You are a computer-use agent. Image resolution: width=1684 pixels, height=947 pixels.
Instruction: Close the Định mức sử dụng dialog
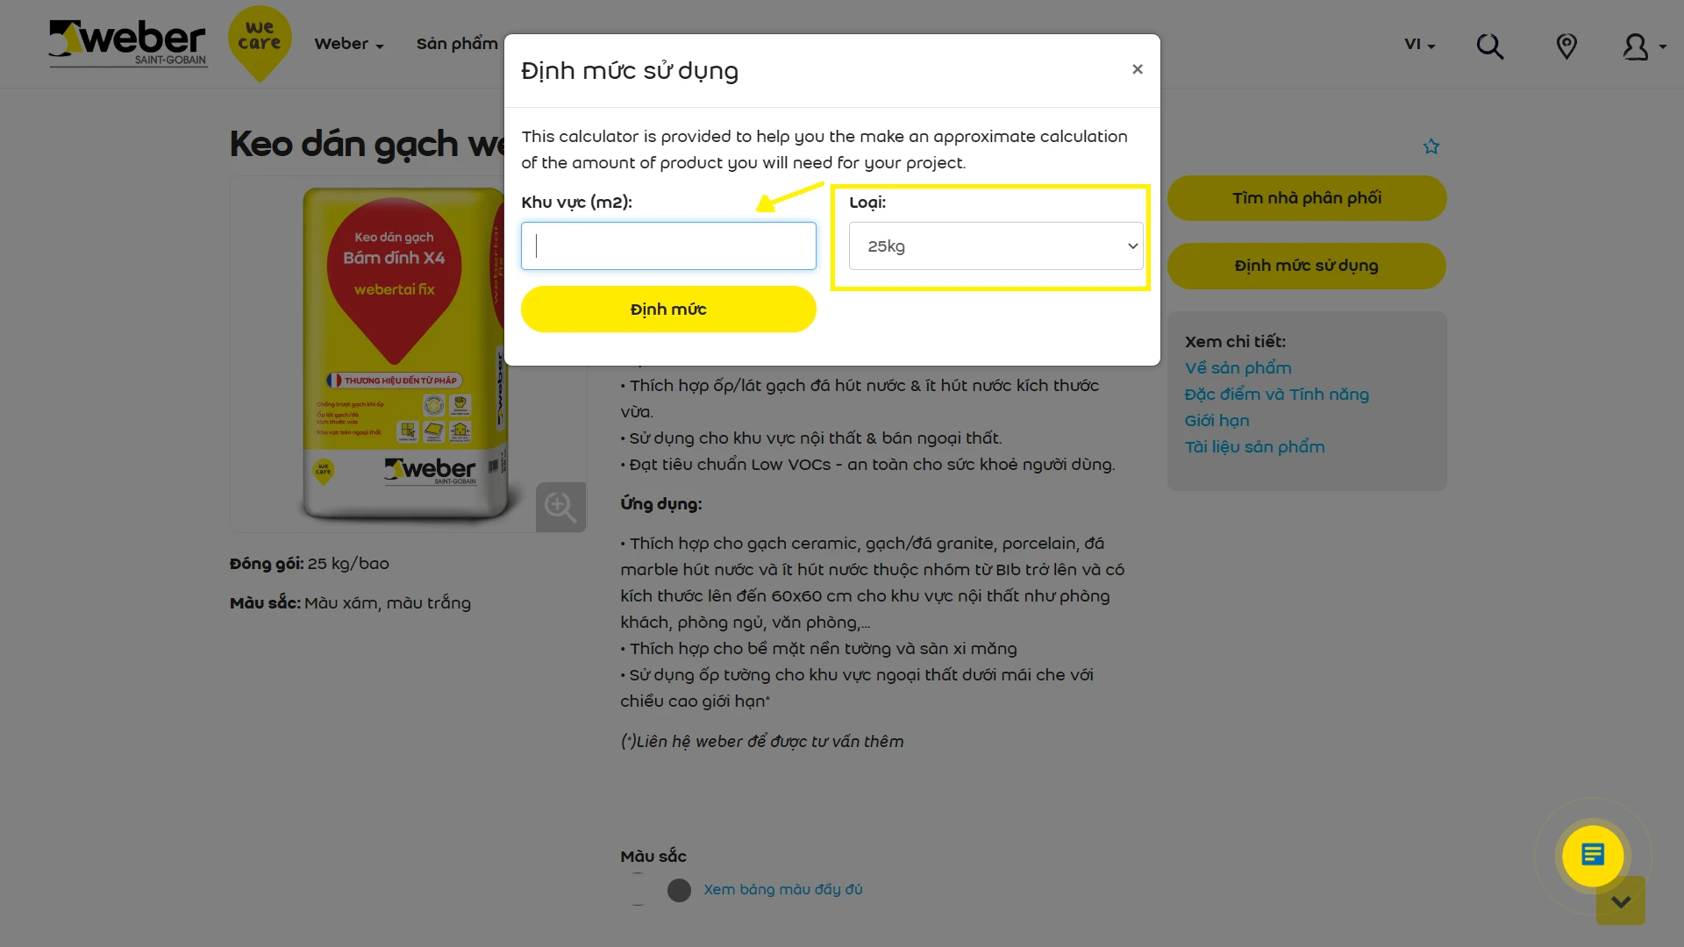(x=1138, y=69)
